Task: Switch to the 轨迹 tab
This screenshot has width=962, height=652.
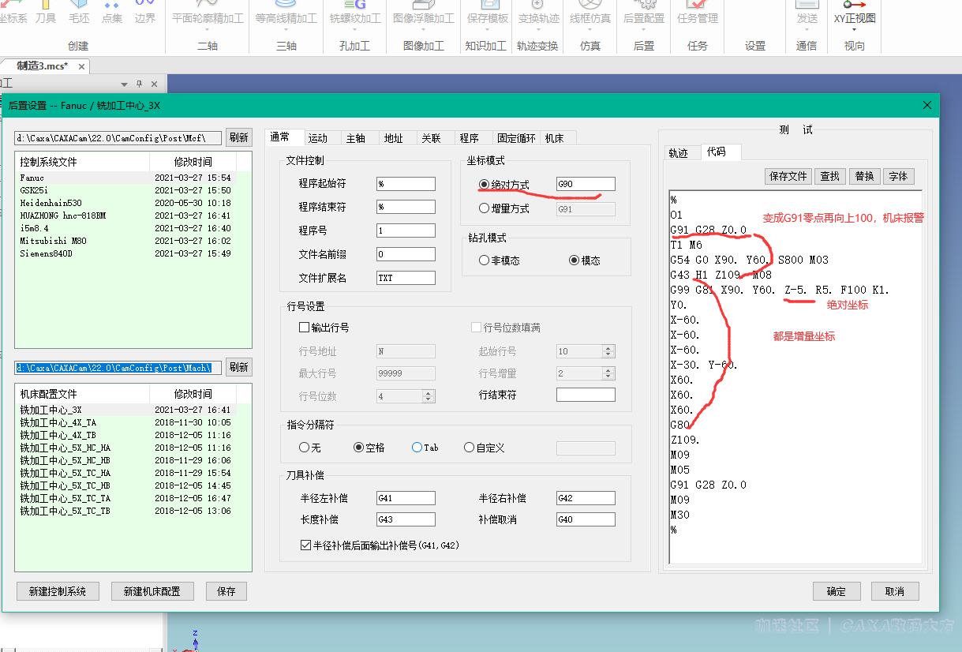Action: coord(678,153)
